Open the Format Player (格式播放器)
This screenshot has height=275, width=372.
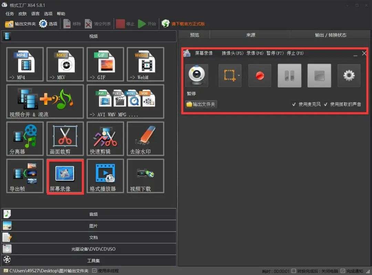coord(105,176)
